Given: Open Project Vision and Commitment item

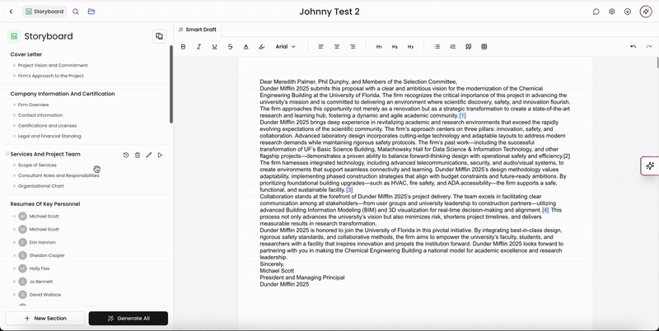Looking at the screenshot, I should 53,66.
